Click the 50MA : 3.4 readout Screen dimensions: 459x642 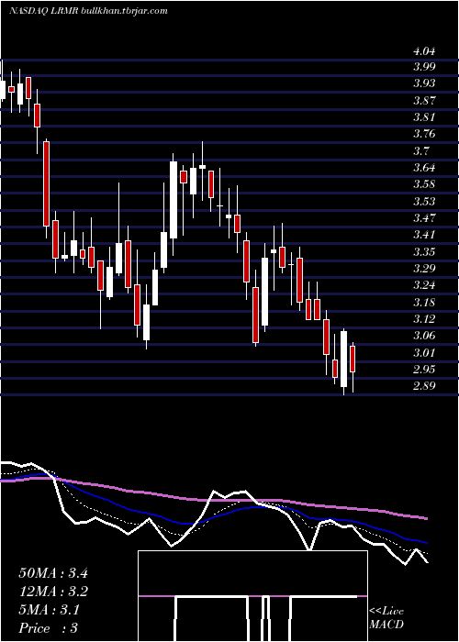(x=53, y=573)
